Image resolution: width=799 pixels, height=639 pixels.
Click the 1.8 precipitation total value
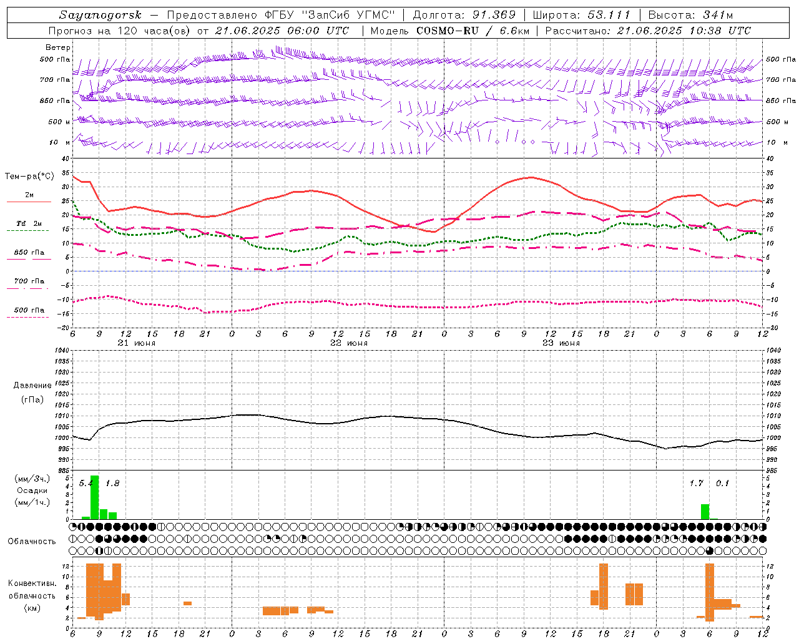coord(112,483)
